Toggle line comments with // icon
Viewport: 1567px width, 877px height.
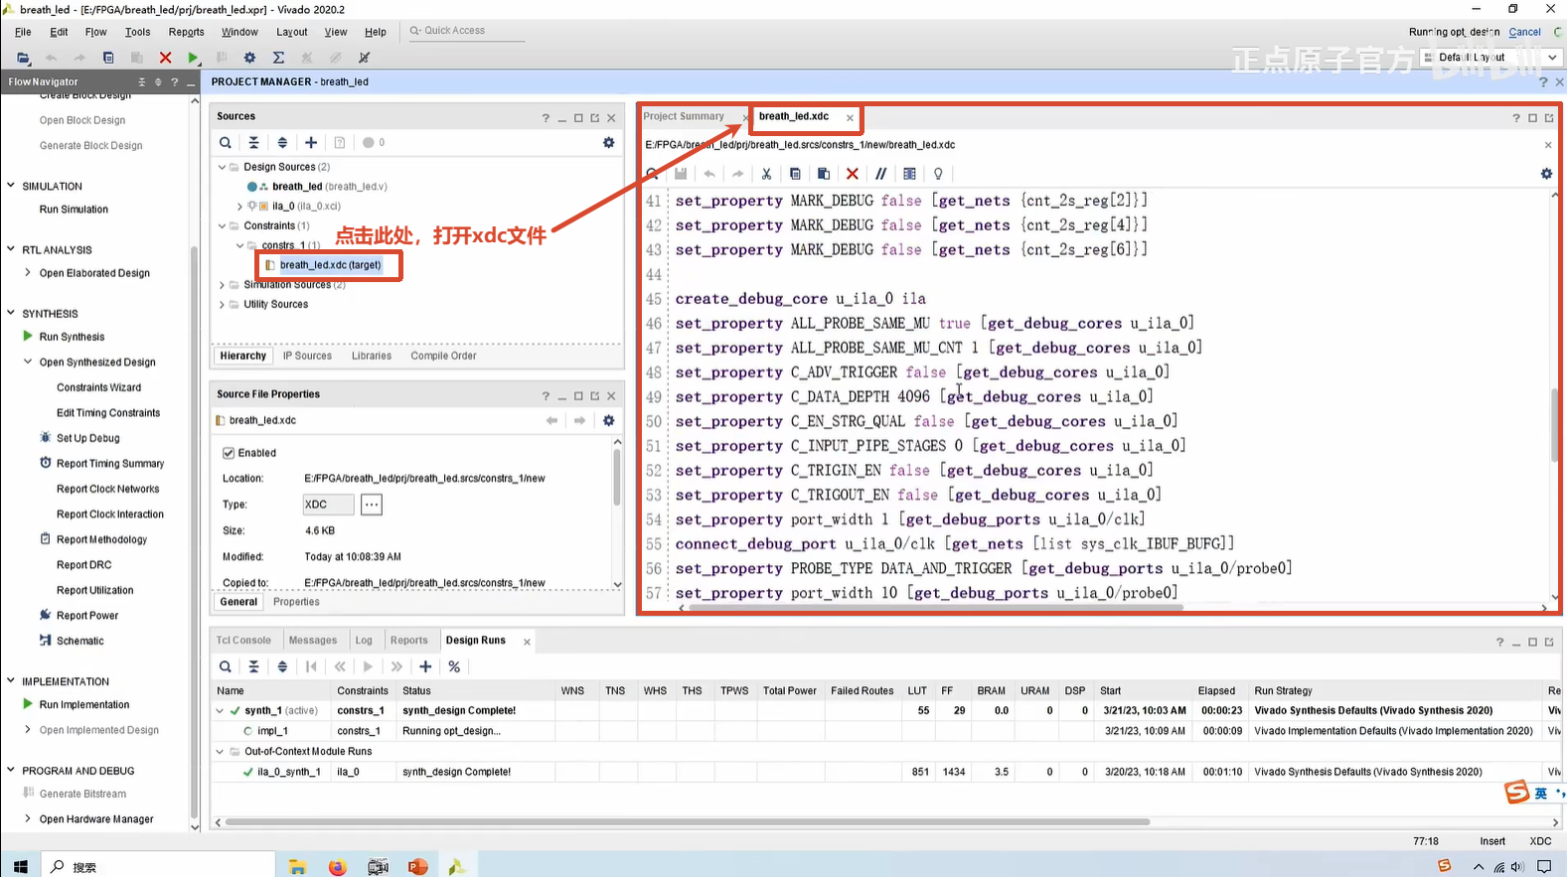point(880,174)
